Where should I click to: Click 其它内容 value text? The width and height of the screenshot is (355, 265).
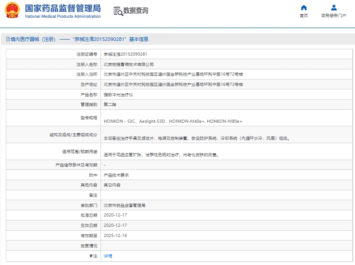click(x=112, y=185)
